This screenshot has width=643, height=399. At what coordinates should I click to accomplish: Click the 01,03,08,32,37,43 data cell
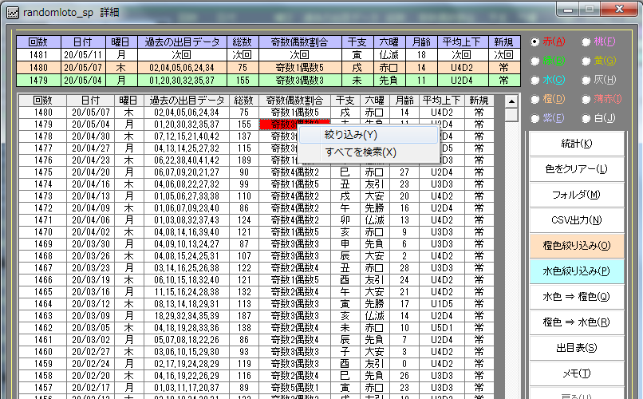pyautogui.click(x=187, y=220)
